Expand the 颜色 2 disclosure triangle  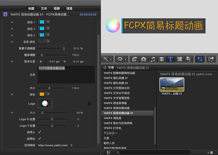click(12, 29)
